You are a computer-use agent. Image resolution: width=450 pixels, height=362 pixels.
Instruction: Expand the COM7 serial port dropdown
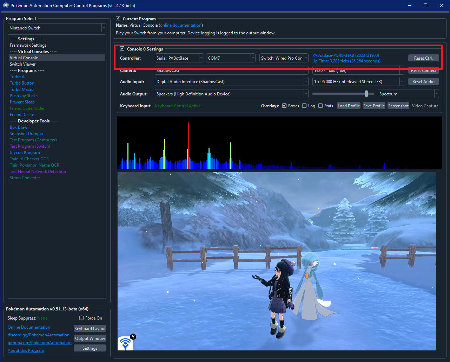(x=231, y=58)
